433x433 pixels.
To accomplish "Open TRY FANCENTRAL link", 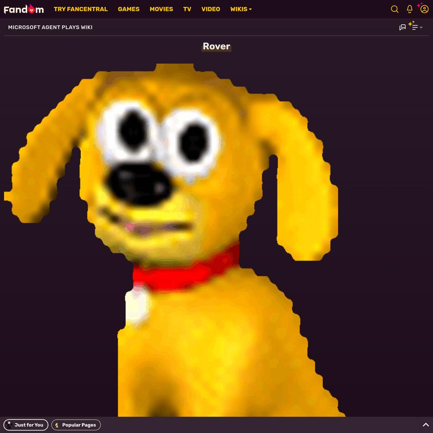I will tap(81, 9).
